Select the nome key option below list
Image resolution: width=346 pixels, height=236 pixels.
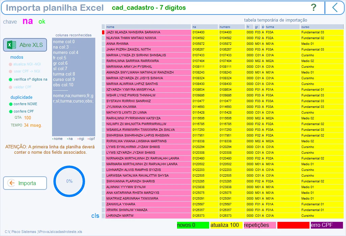coord(57,139)
